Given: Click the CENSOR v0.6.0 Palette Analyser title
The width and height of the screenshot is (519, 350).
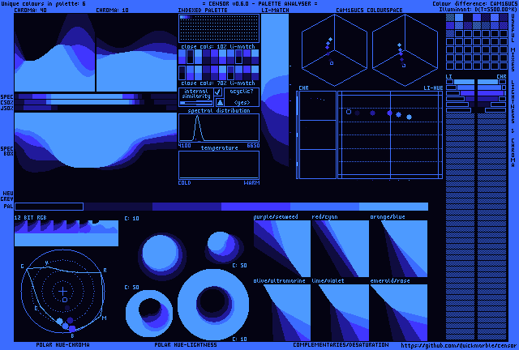Looking at the screenshot, I should click(259, 4).
